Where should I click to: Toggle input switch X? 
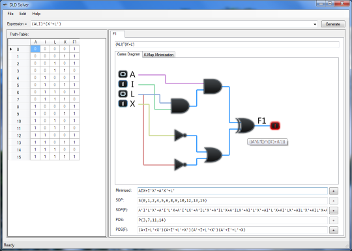123,104
